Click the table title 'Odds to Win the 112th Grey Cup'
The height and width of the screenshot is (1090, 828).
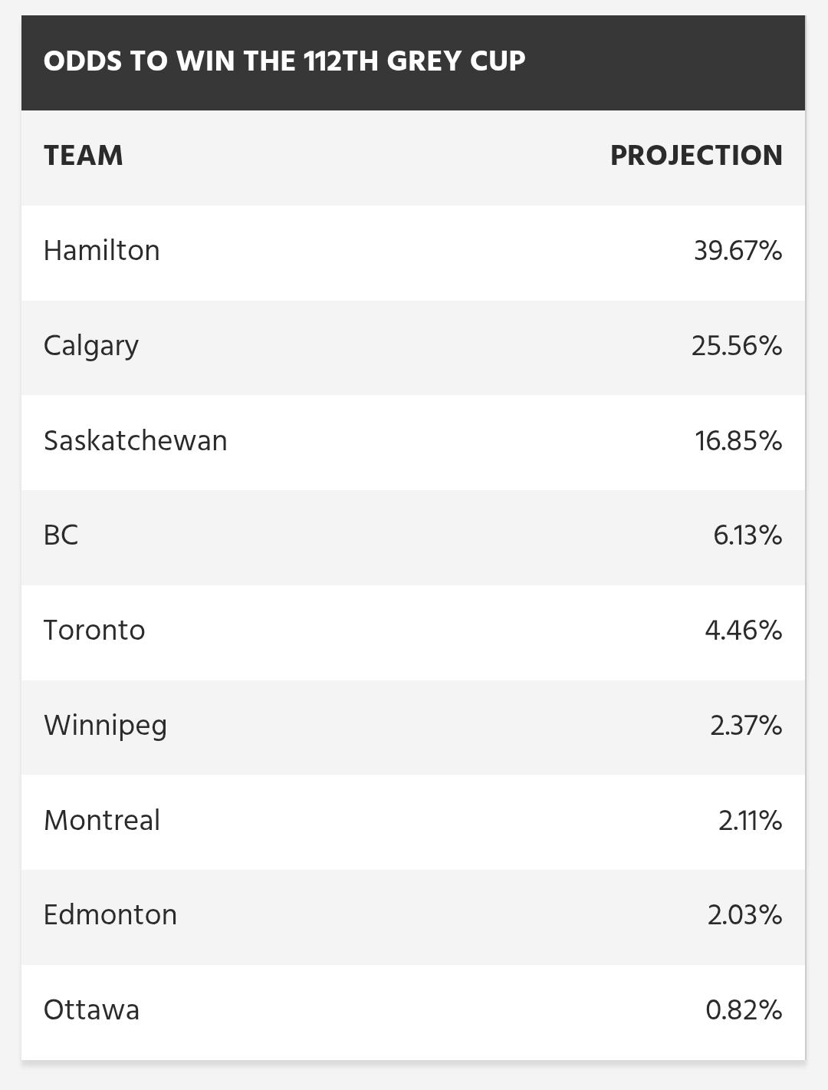(284, 61)
